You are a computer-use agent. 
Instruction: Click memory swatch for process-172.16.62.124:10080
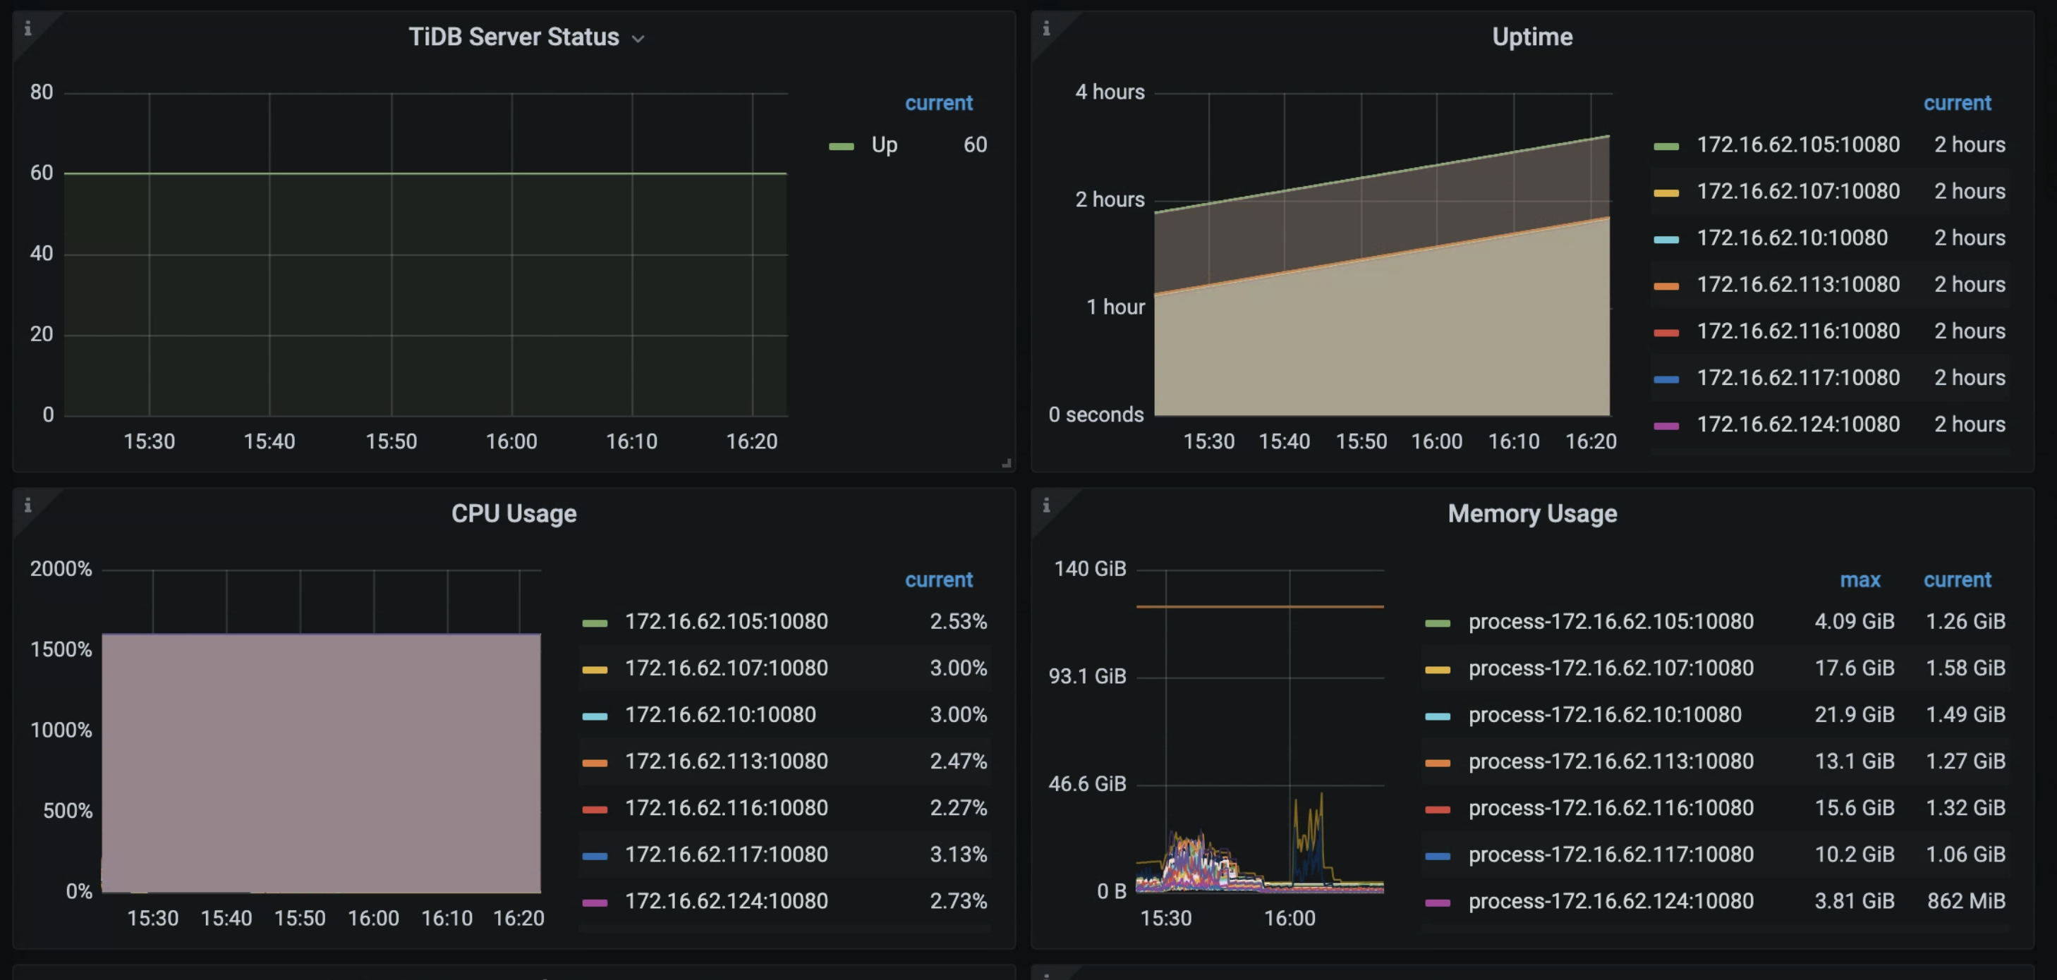click(1438, 902)
